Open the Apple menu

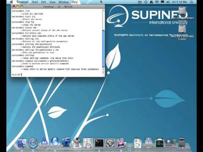tap(11, 2)
